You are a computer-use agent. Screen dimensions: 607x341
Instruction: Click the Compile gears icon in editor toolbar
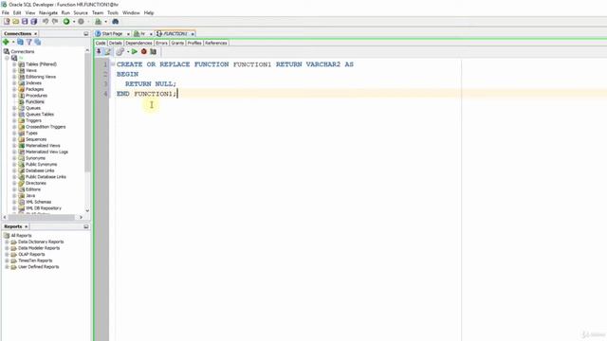click(x=120, y=51)
